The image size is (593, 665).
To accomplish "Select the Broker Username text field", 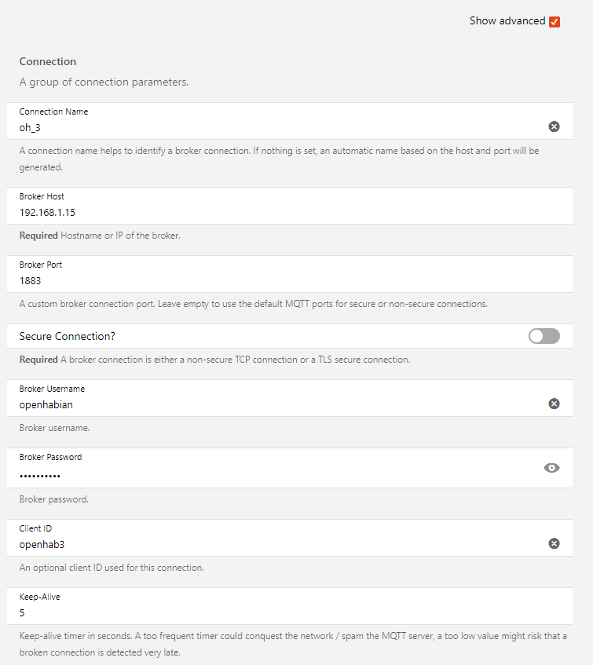I will pyautogui.click(x=275, y=404).
